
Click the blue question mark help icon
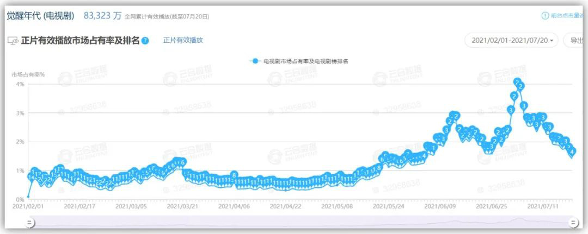pos(145,41)
